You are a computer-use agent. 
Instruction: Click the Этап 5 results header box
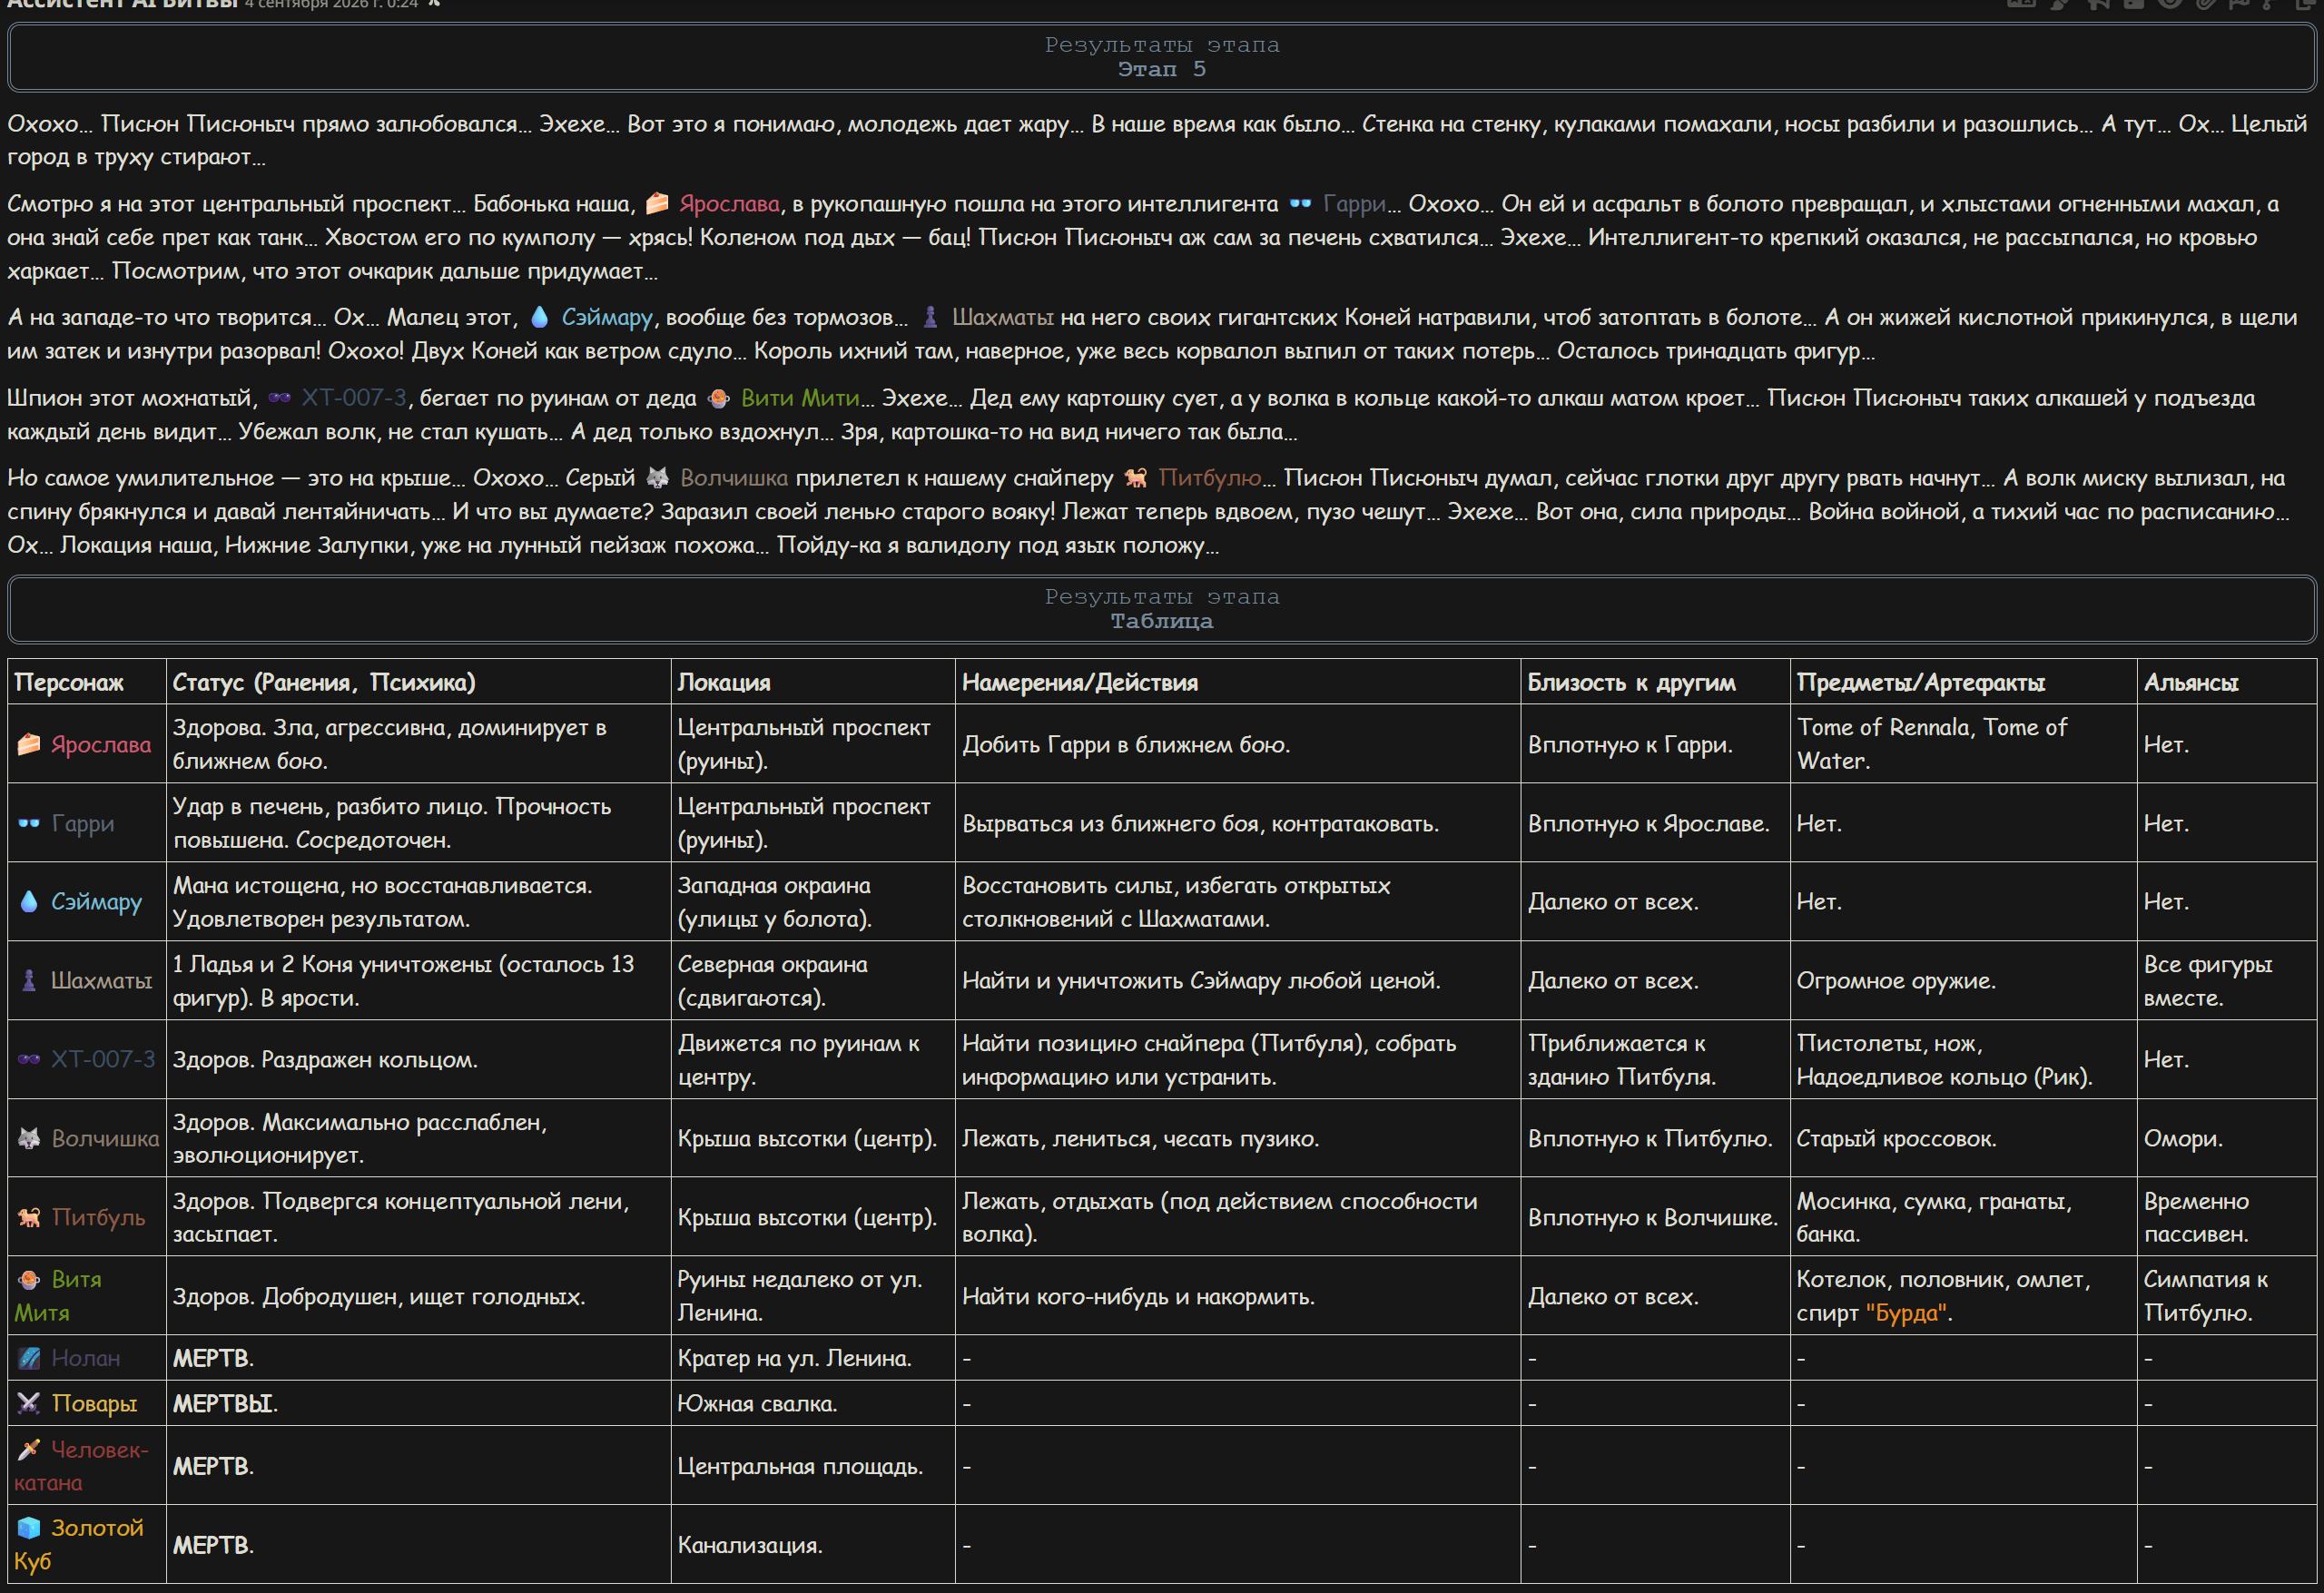tap(1161, 57)
